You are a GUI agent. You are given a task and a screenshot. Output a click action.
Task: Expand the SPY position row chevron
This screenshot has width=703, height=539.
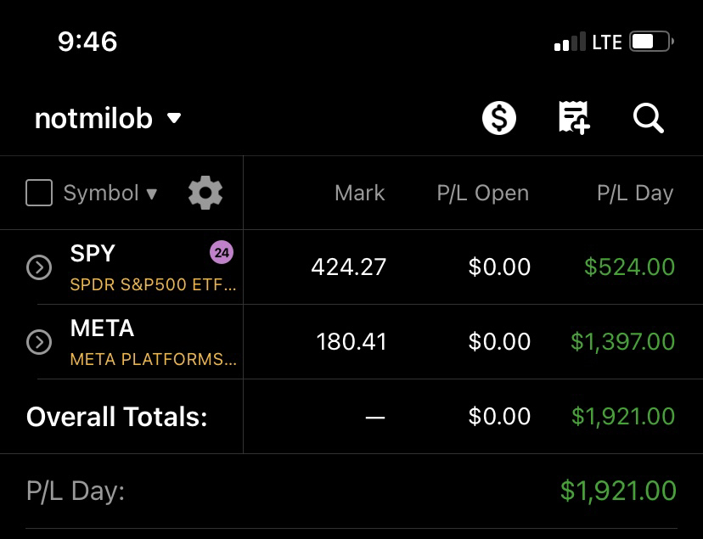coord(39,267)
